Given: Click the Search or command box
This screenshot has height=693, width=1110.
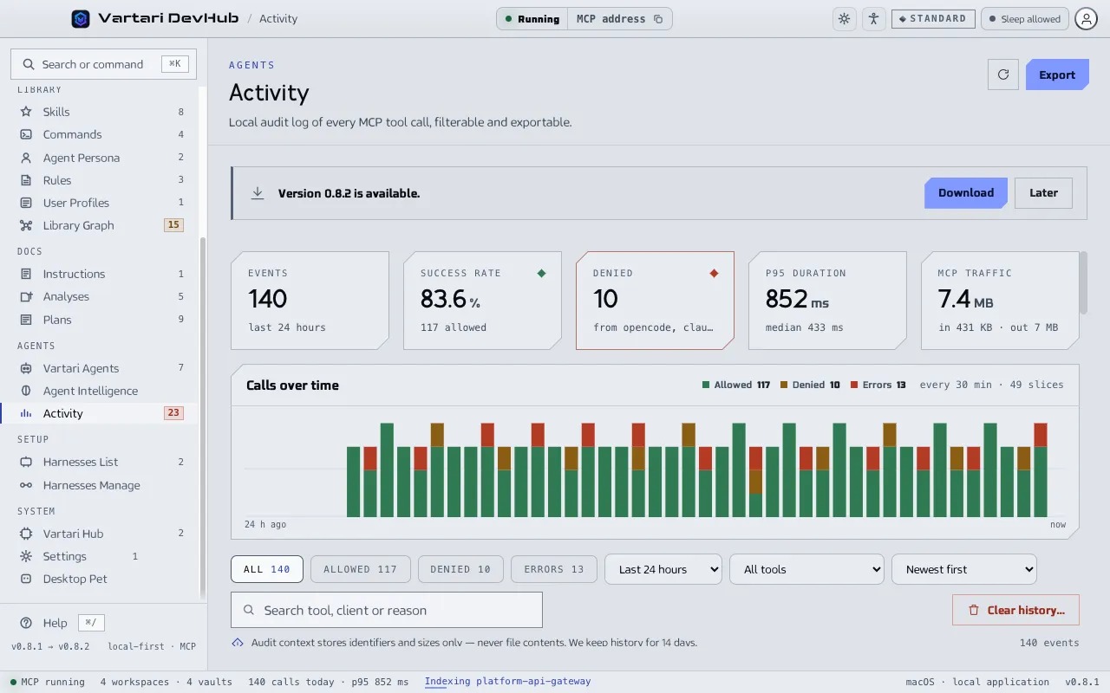Looking at the screenshot, I should (103, 64).
